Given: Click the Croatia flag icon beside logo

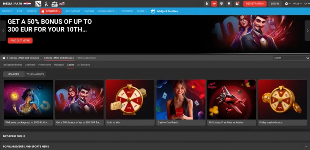Looking at the screenshot, I should pyautogui.click(x=27, y=4).
